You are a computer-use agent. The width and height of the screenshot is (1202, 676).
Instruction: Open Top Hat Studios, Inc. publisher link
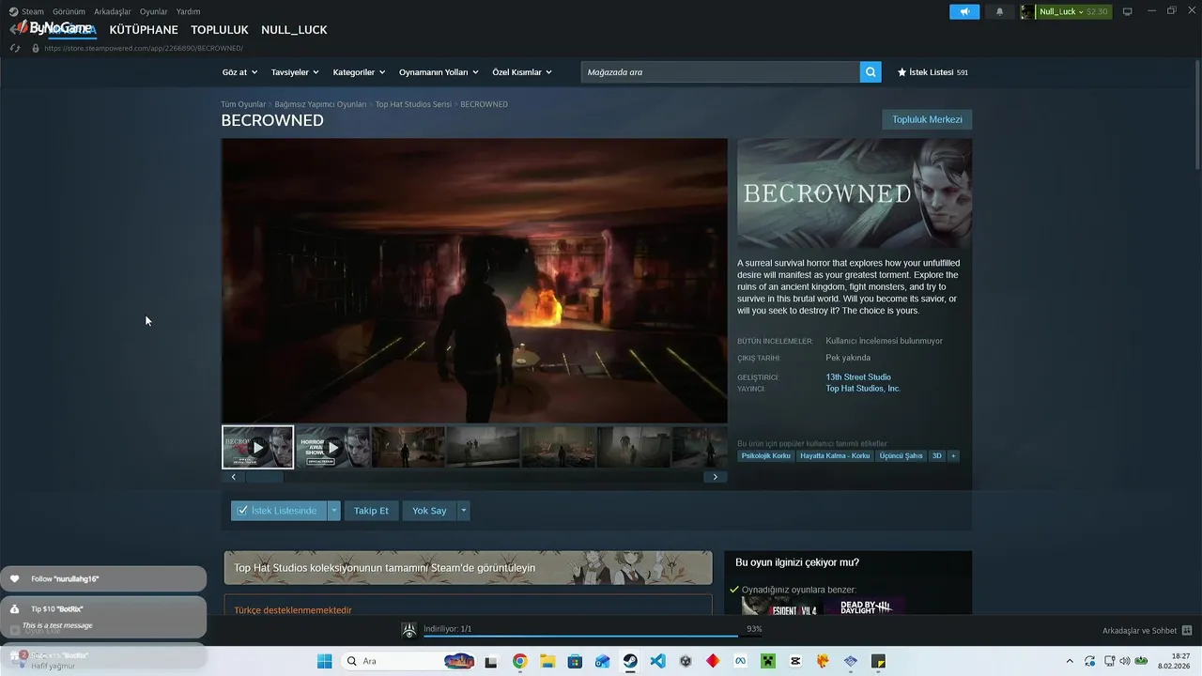tap(863, 389)
